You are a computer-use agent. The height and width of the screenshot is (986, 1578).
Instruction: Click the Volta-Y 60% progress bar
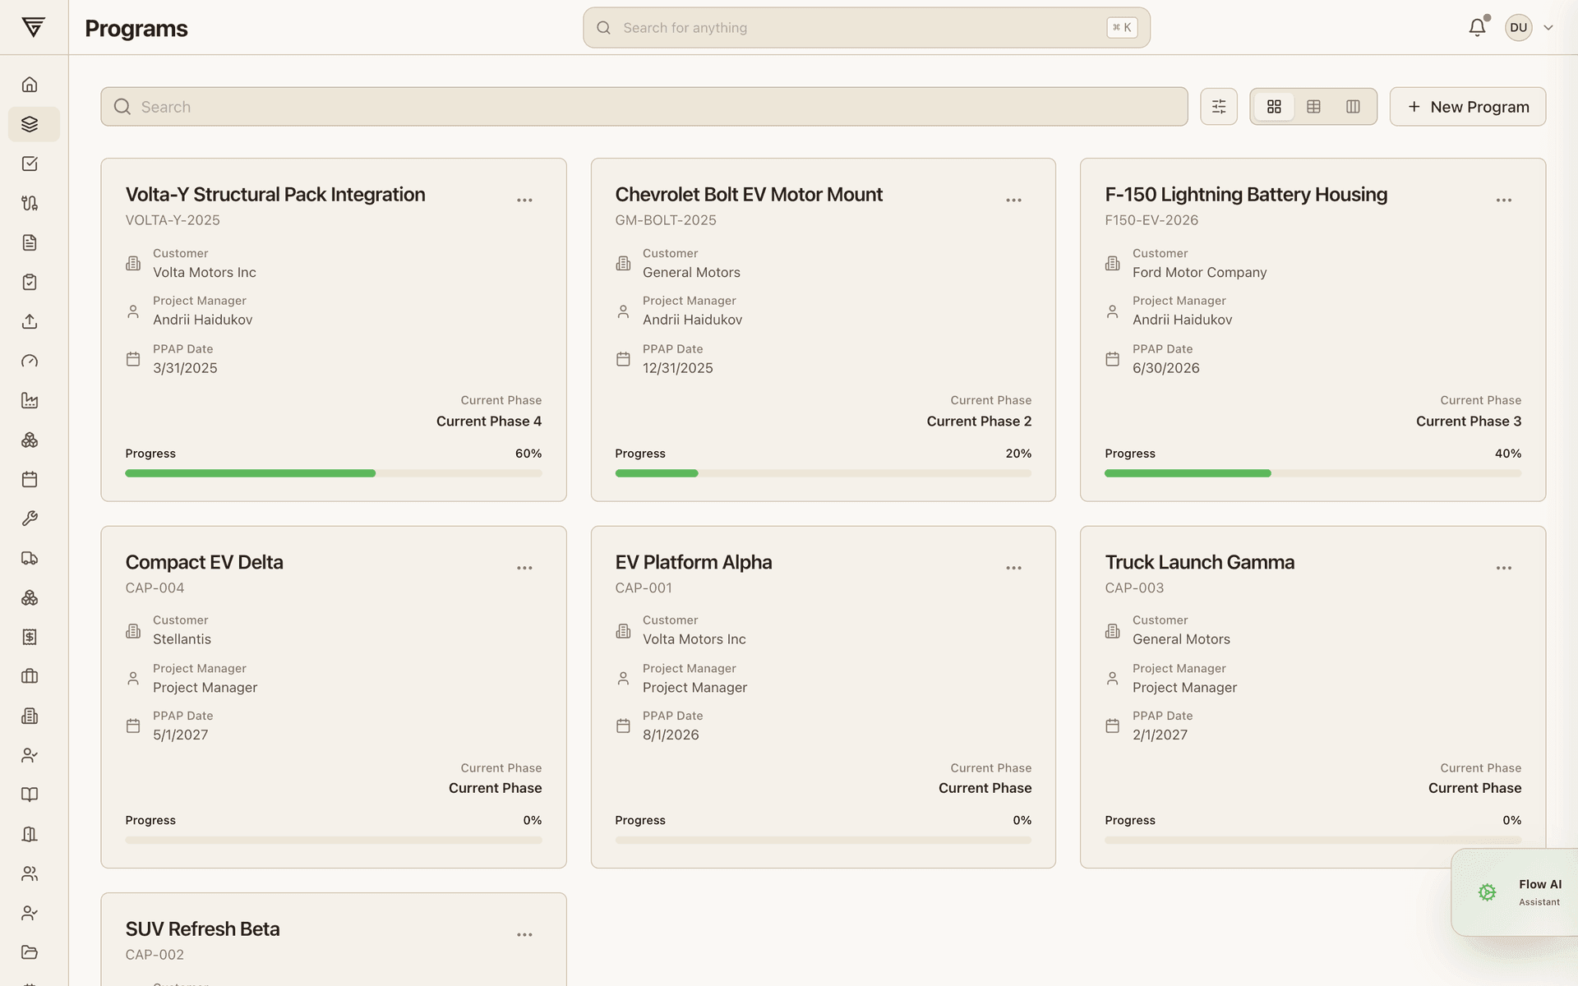[x=334, y=473]
